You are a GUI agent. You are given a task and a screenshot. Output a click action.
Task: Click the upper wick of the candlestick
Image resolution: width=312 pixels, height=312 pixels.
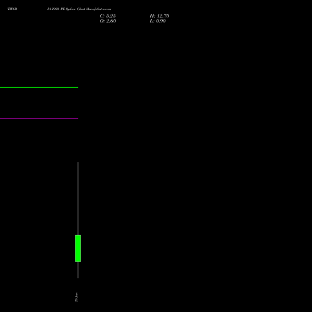point(78,198)
